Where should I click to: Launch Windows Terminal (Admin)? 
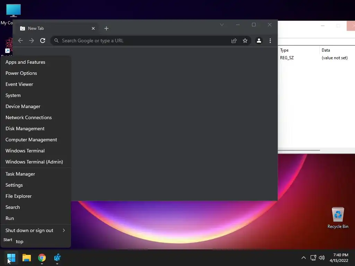point(36,162)
